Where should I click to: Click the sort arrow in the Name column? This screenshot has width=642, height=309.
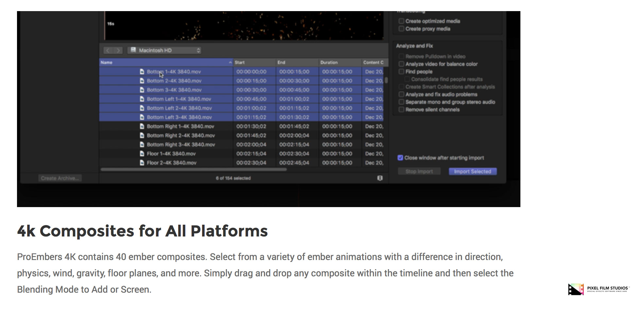click(230, 62)
